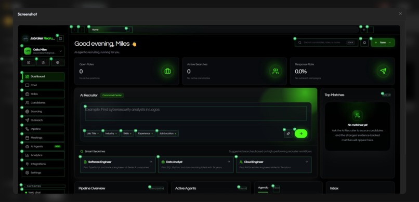Open AI Agents in the sidebar
419x202 pixels.
point(43,146)
